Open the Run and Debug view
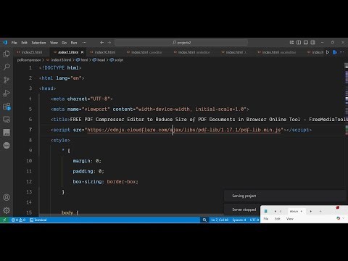 pyautogui.click(x=7, y=93)
